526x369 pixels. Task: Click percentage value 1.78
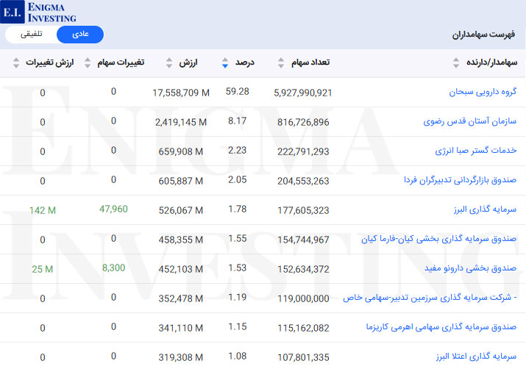(x=237, y=209)
